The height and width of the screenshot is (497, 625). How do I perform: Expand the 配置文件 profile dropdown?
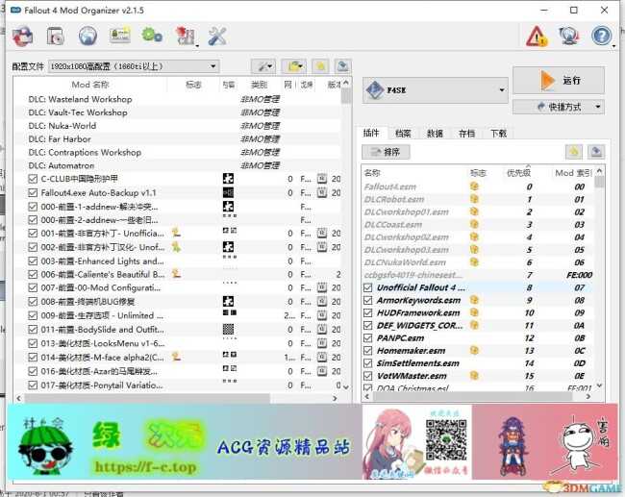pyautogui.click(x=135, y=66)
